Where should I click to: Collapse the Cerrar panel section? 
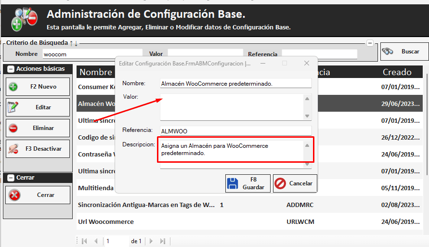point(11,178)
